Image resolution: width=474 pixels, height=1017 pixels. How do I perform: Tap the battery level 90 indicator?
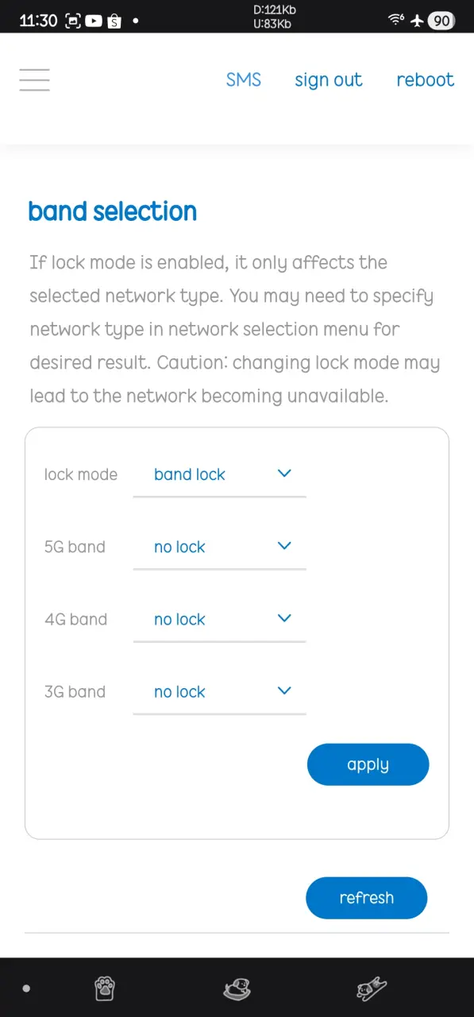coord(441,21)
